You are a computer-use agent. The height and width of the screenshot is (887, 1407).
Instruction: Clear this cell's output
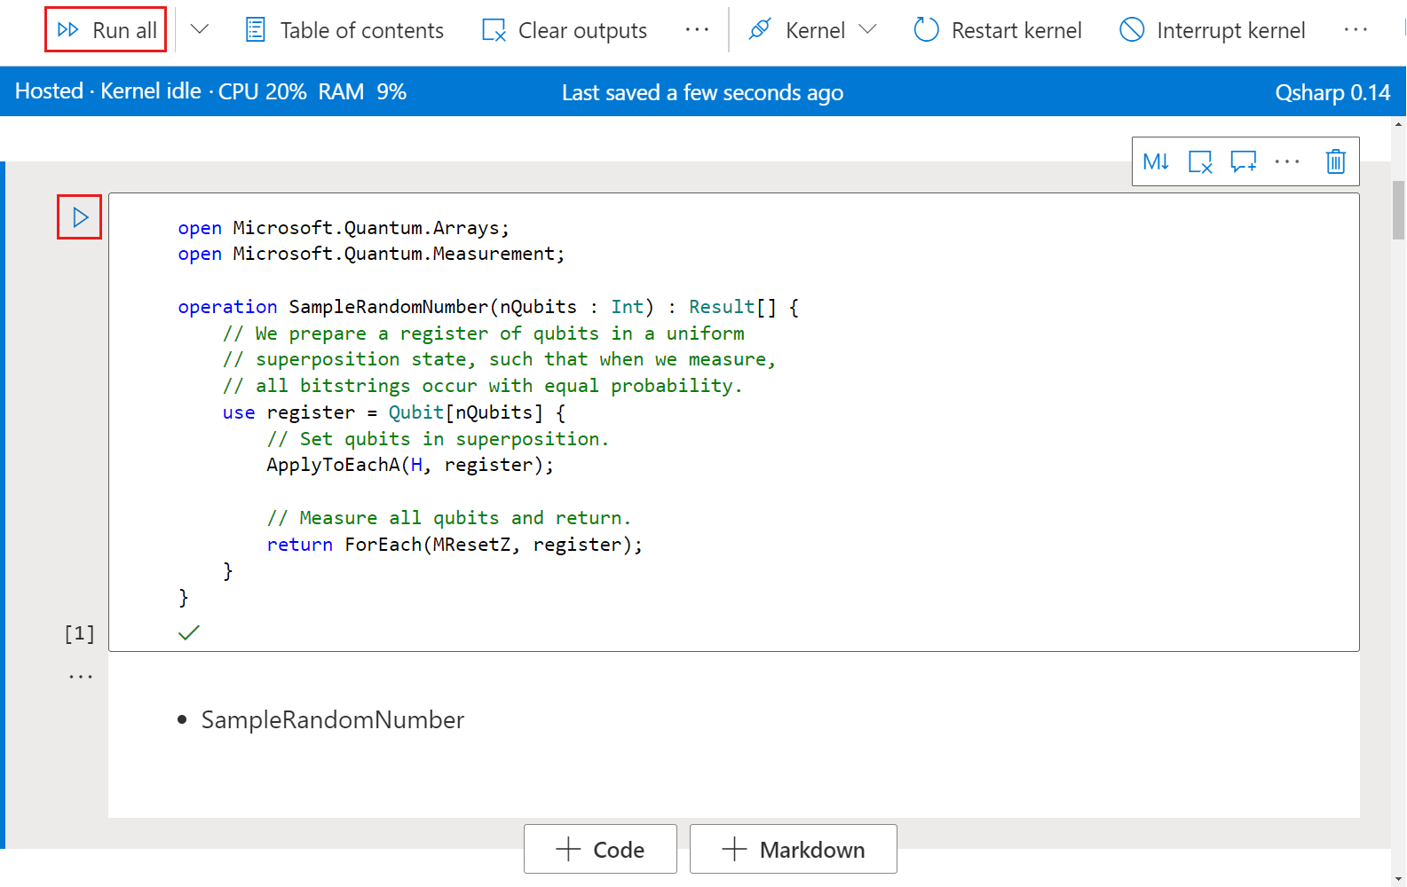1200,161
